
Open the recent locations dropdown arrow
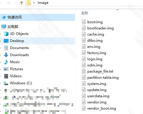pyautogui.click(x=15, y=3)
